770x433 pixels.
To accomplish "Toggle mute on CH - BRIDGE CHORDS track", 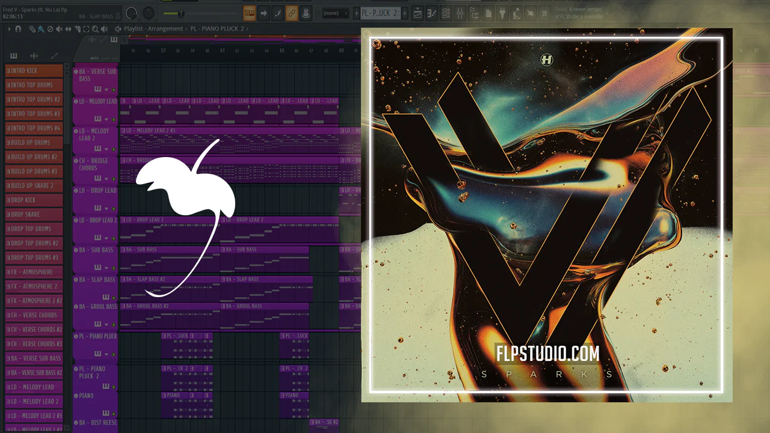I will (x=113, y=179).
